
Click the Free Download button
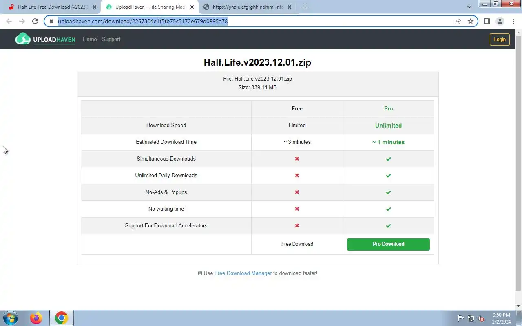point(297,244)
